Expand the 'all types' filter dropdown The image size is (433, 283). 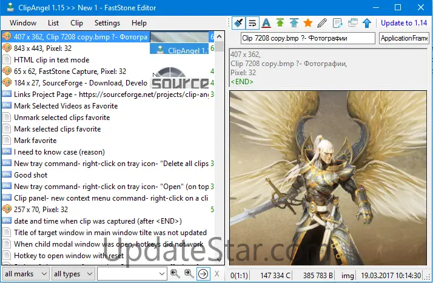pyautogui.click(x=72, y=274)
